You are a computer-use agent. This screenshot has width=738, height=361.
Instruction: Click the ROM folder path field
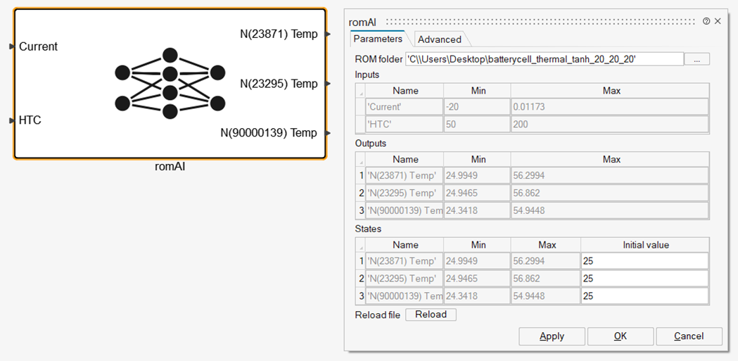pos(544,59)
